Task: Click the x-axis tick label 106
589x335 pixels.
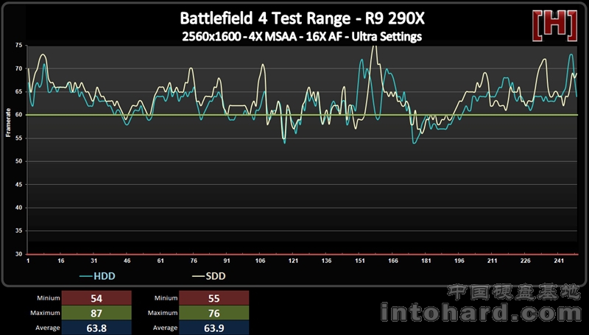Action: pos(260,261)
